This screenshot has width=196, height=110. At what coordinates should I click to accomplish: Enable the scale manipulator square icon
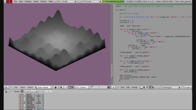78,87
